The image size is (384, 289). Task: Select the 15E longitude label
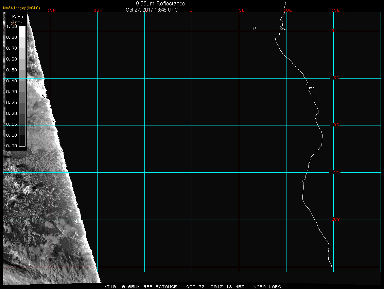[336, 10]
